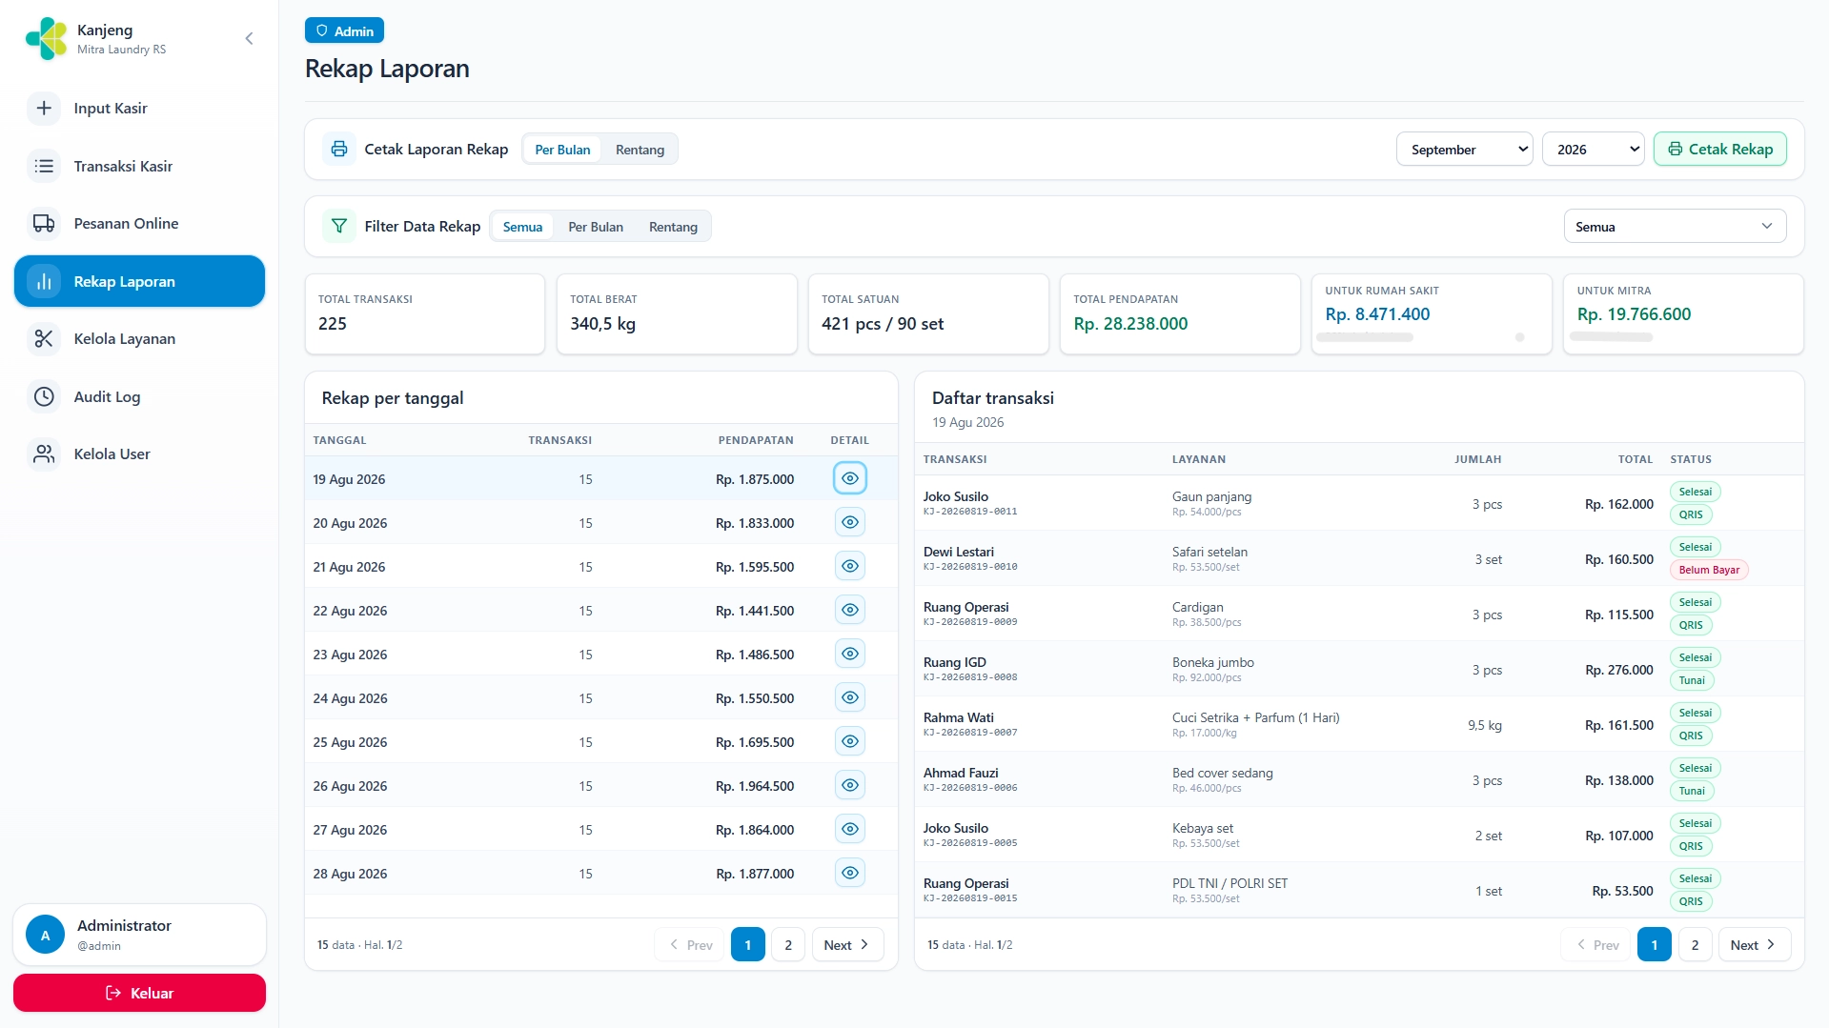Open page 2 of Rekap per tanggal
The width and height of the screenshot is (1829, 1028).
[x=788, y=945]
